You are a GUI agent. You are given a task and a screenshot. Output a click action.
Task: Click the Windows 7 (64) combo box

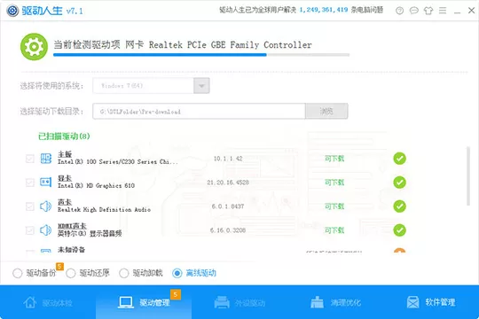click(151, 86)
